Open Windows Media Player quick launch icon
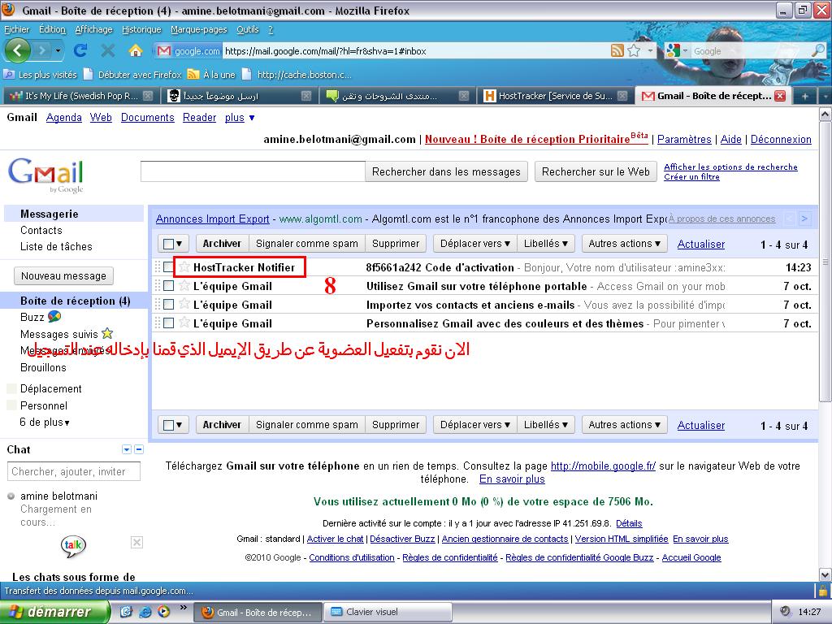Screen dimensions: 832x624 click(x=163, y=612)
